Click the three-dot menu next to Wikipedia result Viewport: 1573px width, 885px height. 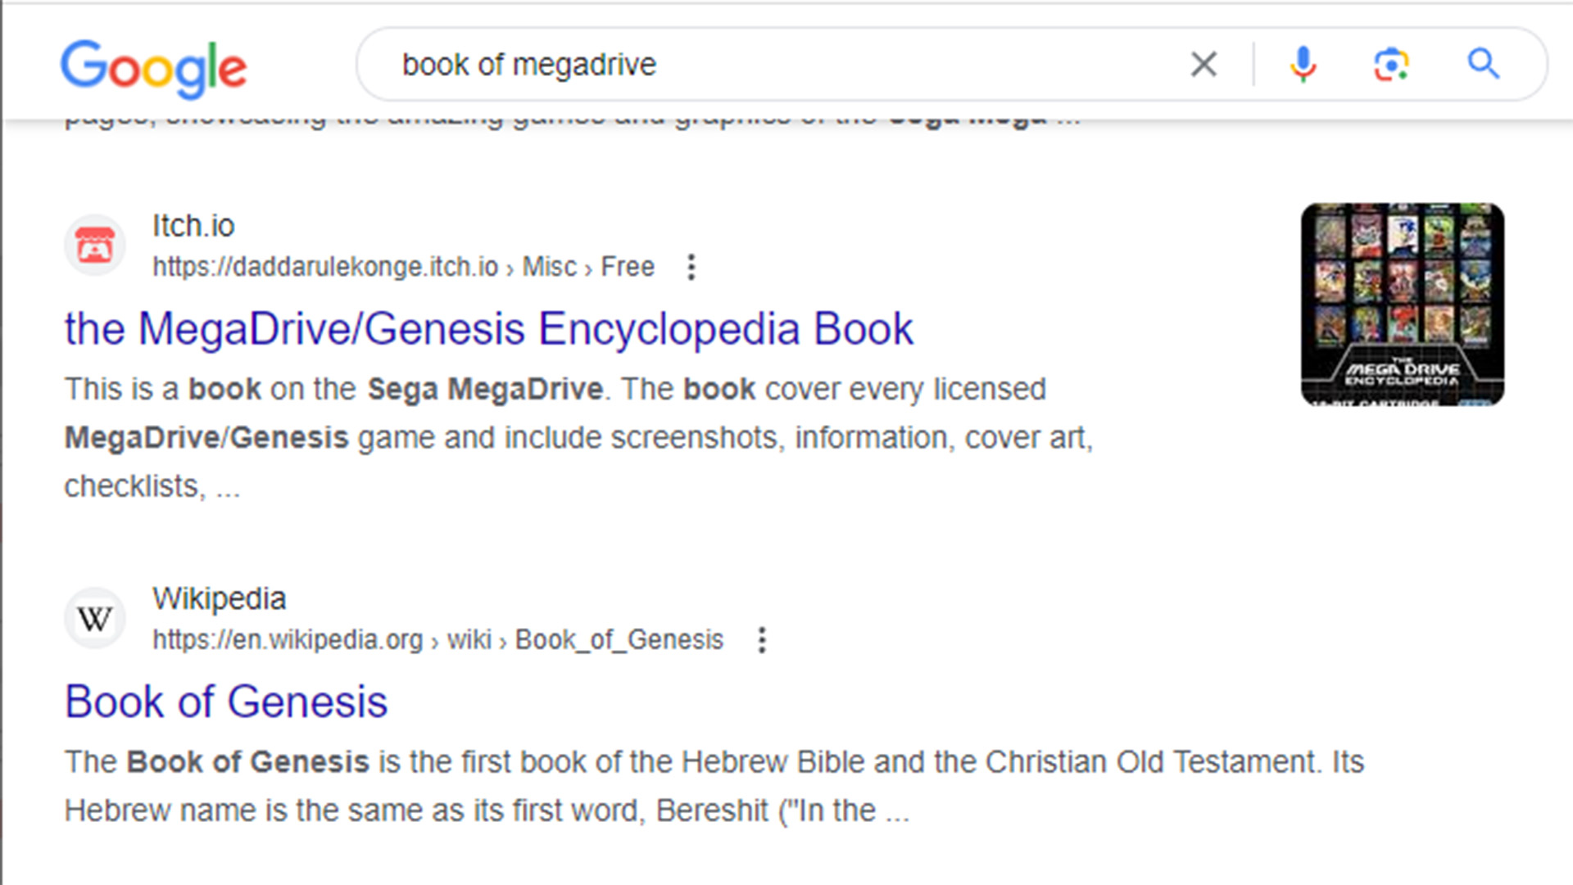(762, 637)
